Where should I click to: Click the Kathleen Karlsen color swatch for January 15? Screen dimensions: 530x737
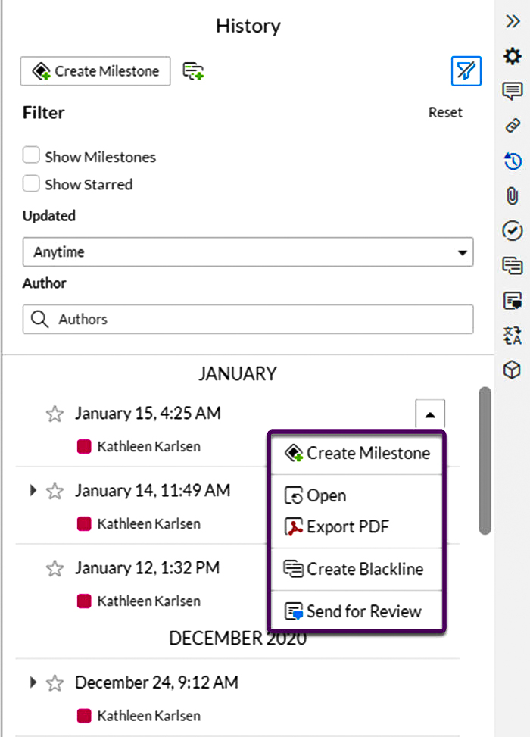pyautogui.click(x=84, y=446)
